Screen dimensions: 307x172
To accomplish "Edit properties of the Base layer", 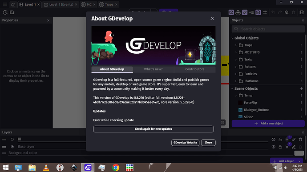I will coord(294,147).
